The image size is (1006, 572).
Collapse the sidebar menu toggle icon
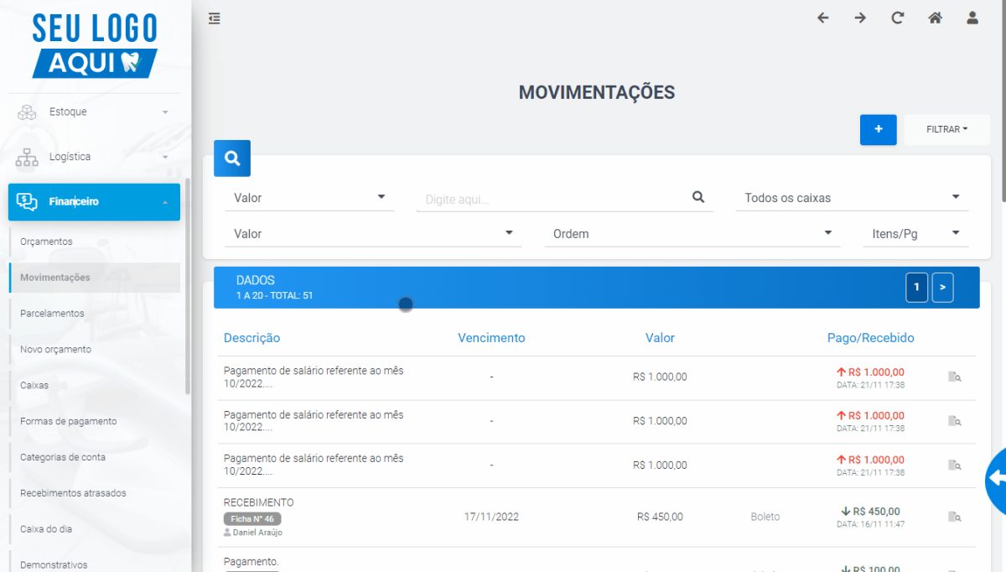pos(215,18)
